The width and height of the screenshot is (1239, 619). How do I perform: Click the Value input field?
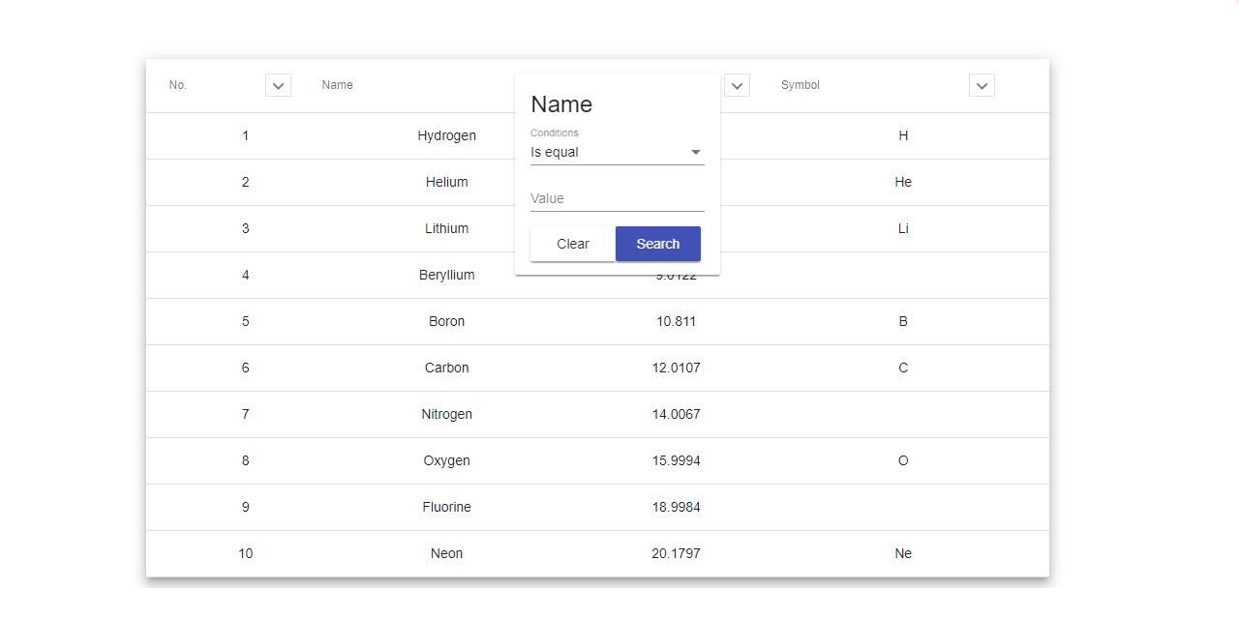(617, 198)
